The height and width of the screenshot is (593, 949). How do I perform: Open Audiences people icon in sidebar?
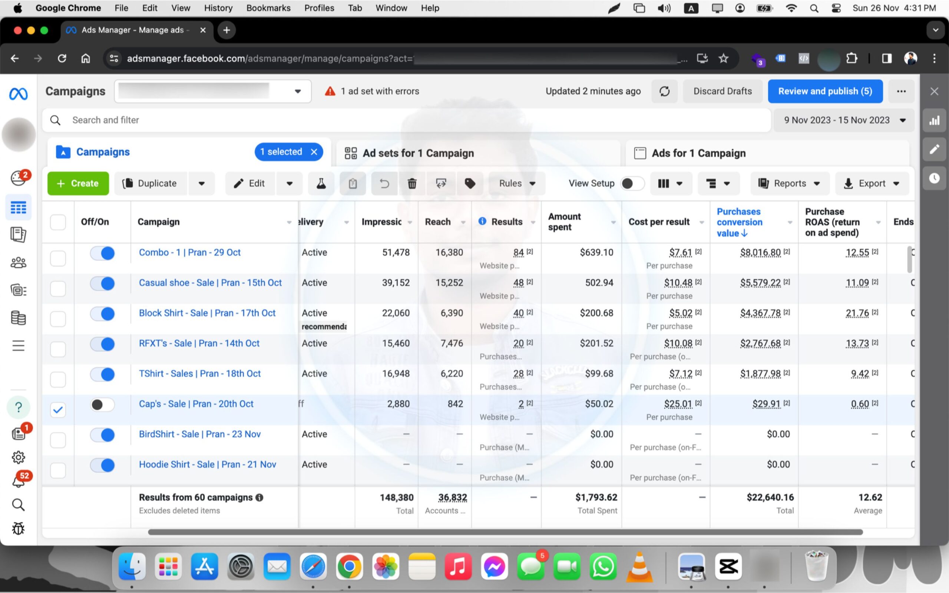[19, 263]
